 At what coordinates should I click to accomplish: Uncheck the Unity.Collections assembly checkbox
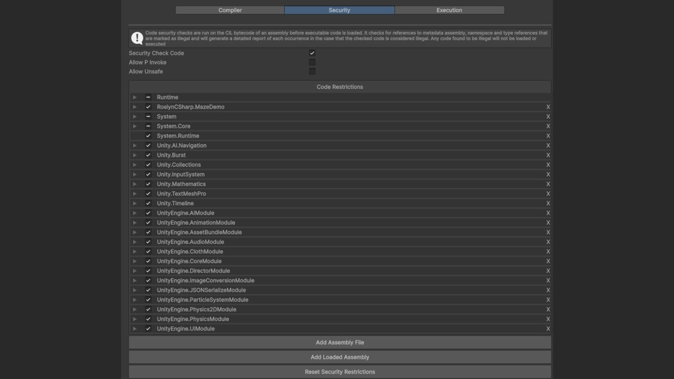(x=148, y=165)
